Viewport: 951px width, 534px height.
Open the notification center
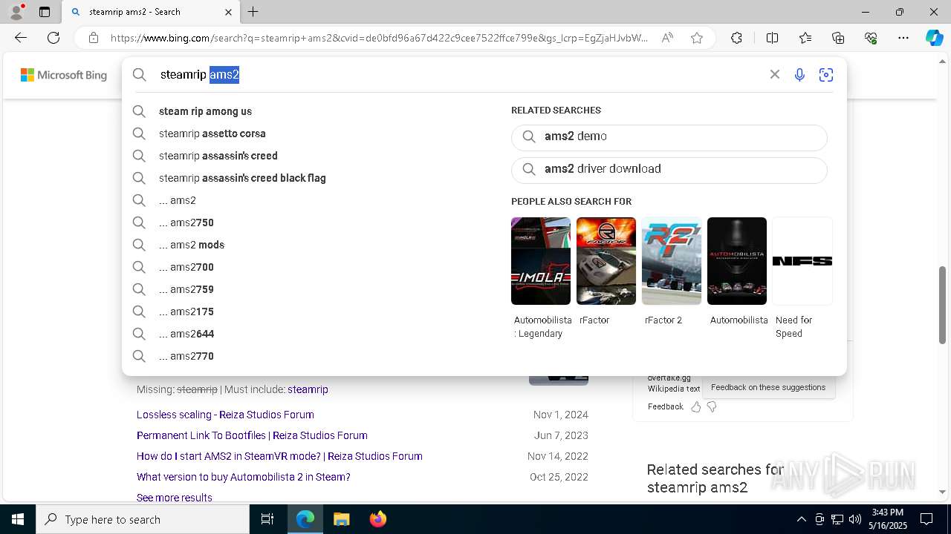926,519
